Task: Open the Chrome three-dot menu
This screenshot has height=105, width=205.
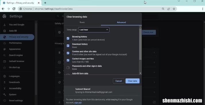Action: click(x=202, y=9)
